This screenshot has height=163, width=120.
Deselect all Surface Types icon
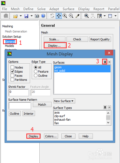click(109, 107)
